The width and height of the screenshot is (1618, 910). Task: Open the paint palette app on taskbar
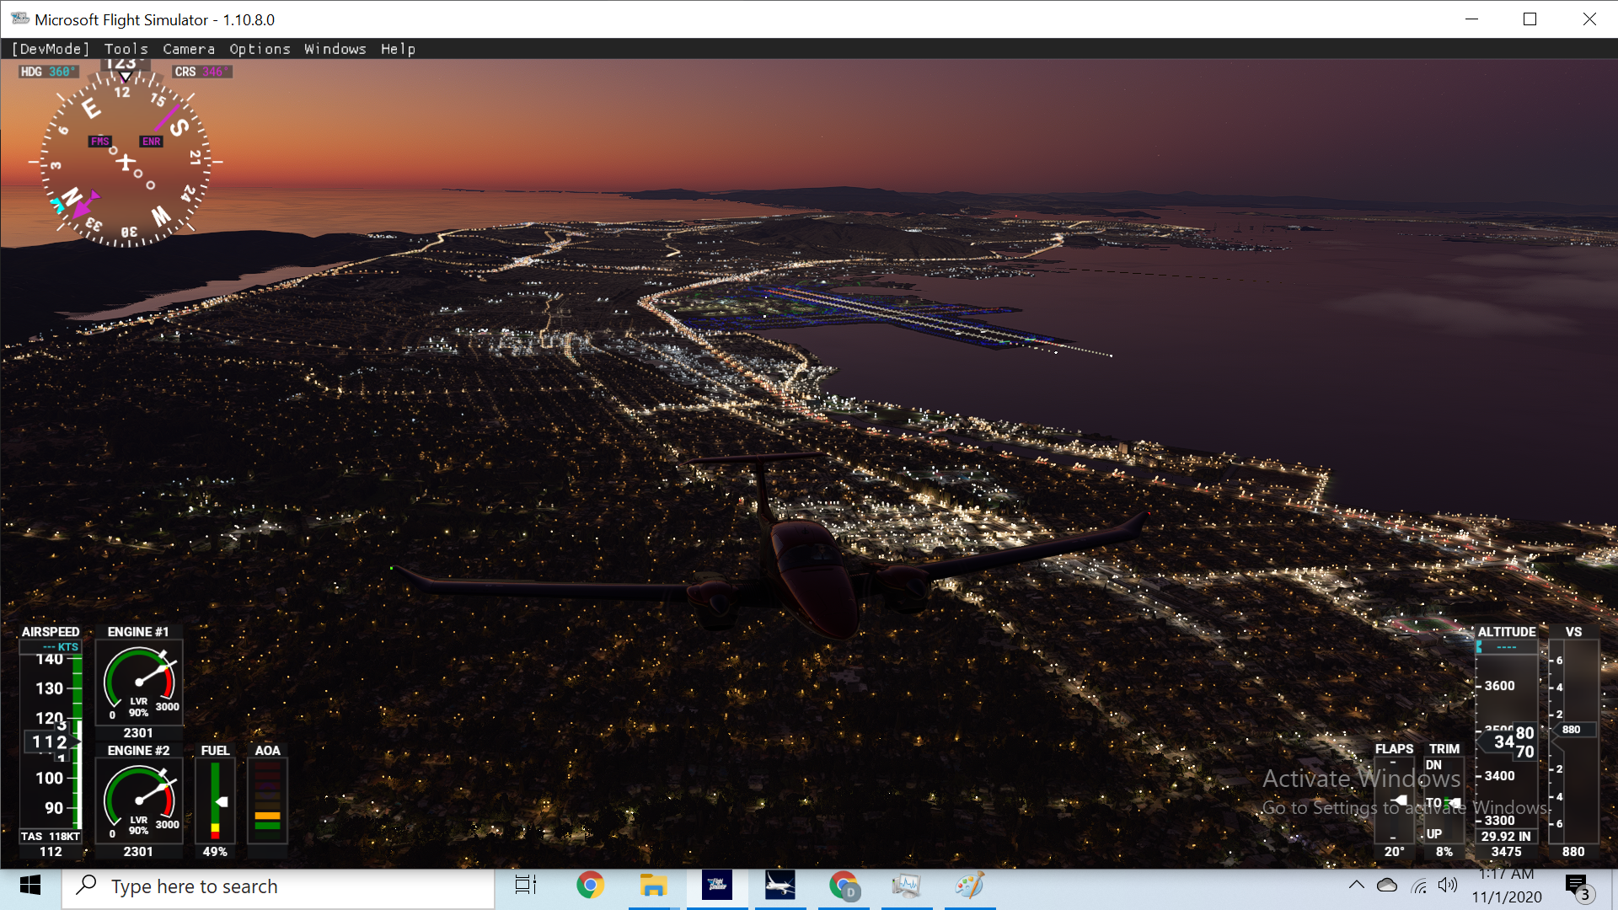[x=970, y=886]
